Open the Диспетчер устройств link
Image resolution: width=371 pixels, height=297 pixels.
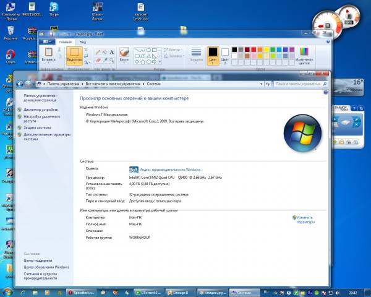click(x=40, y=110)
